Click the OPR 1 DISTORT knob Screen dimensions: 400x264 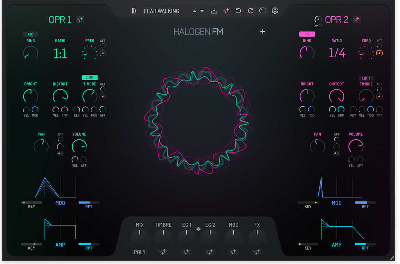[60, 96]
